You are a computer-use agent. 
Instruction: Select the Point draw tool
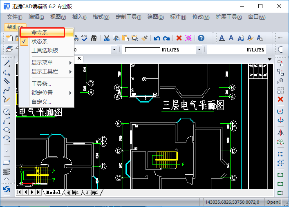click(x=7, y=151)
